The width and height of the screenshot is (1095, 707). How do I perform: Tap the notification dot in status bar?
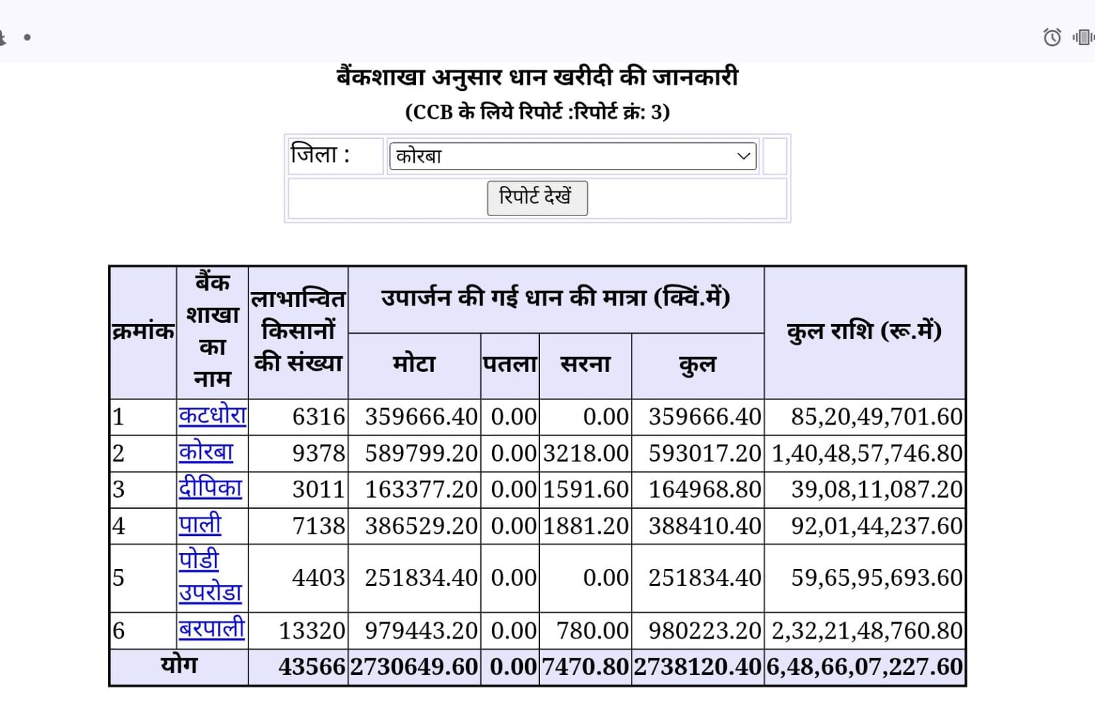coord(27,38)
